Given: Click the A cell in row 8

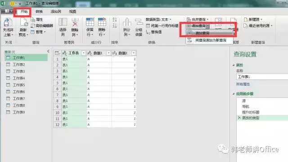Looking at the screenshot, I should (99, 101).
